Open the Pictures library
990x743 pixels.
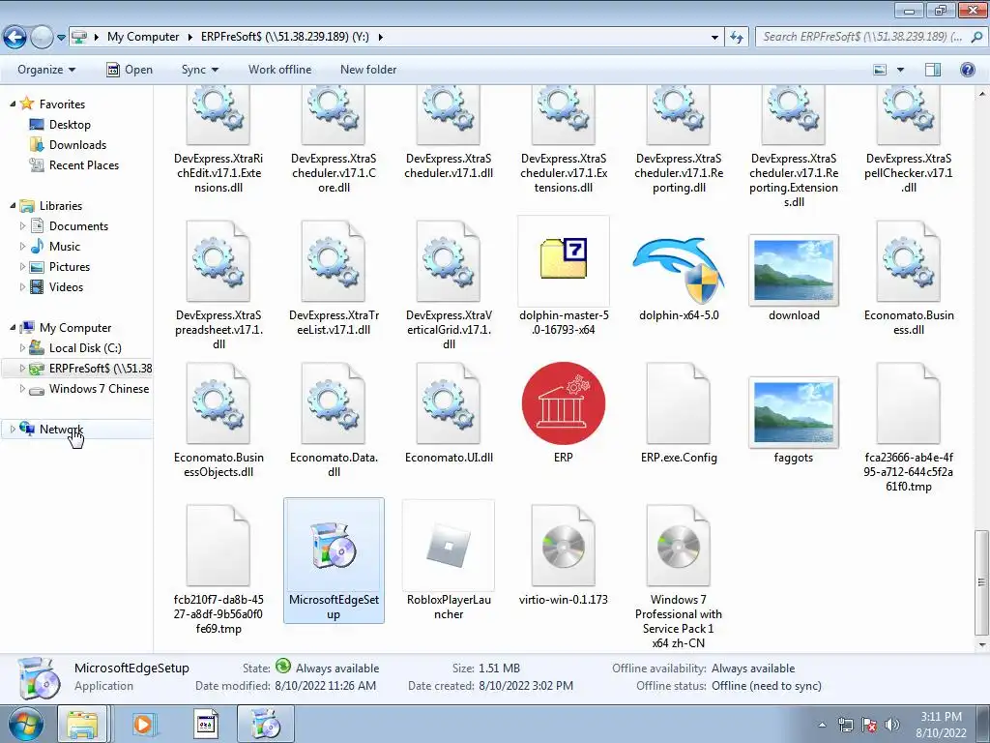70,267
